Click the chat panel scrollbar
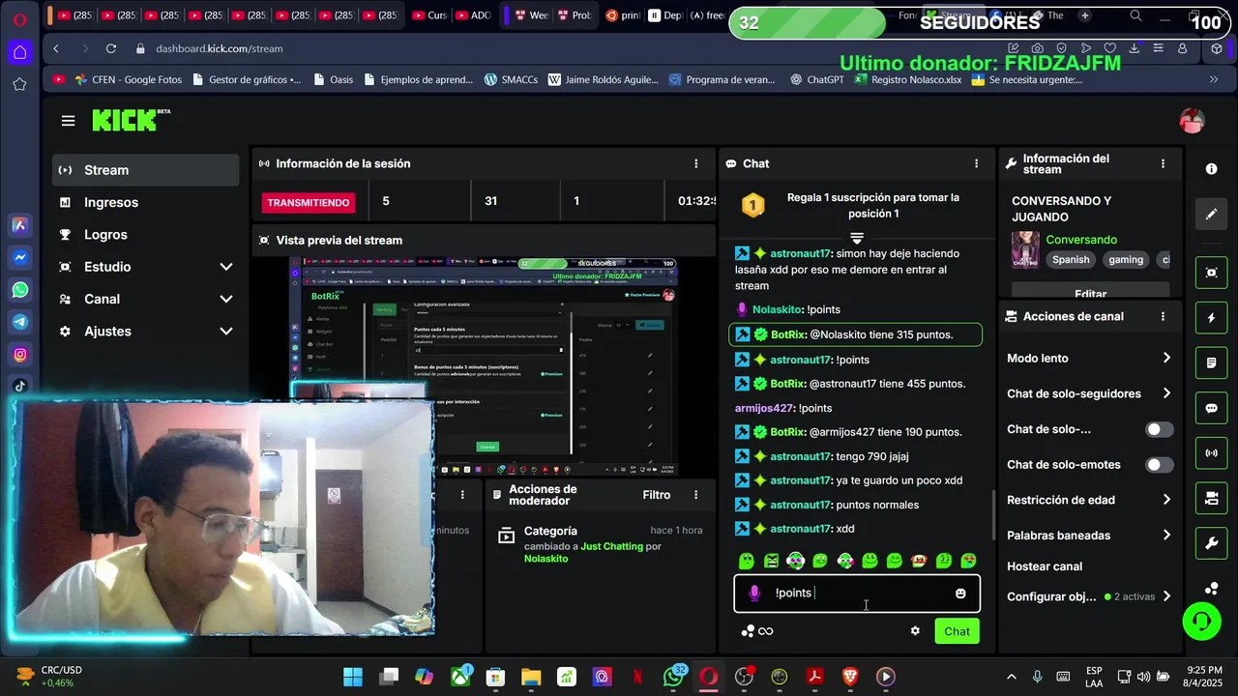The height and width of the screenshot is (696, 1238). pos(993,515)
